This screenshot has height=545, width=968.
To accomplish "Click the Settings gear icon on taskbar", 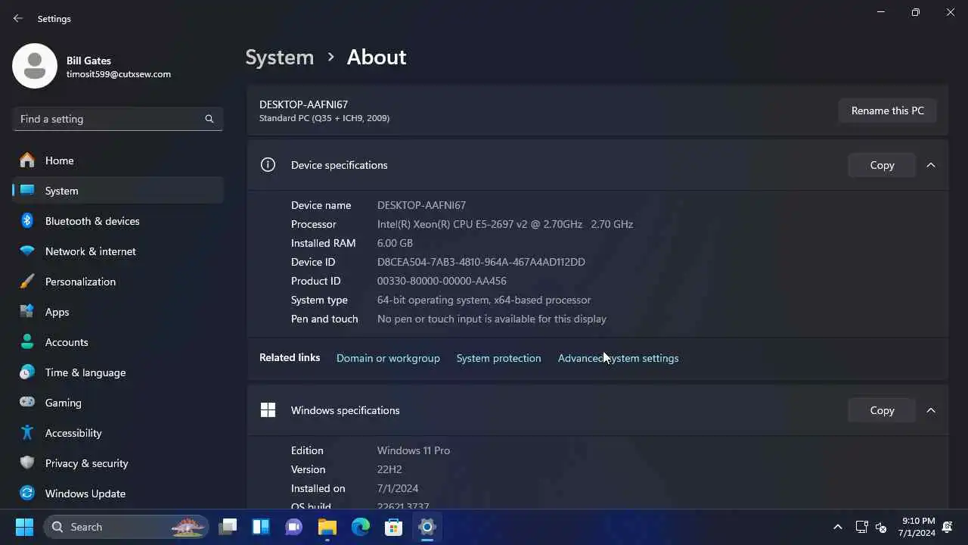I will [x=427, y=527].
